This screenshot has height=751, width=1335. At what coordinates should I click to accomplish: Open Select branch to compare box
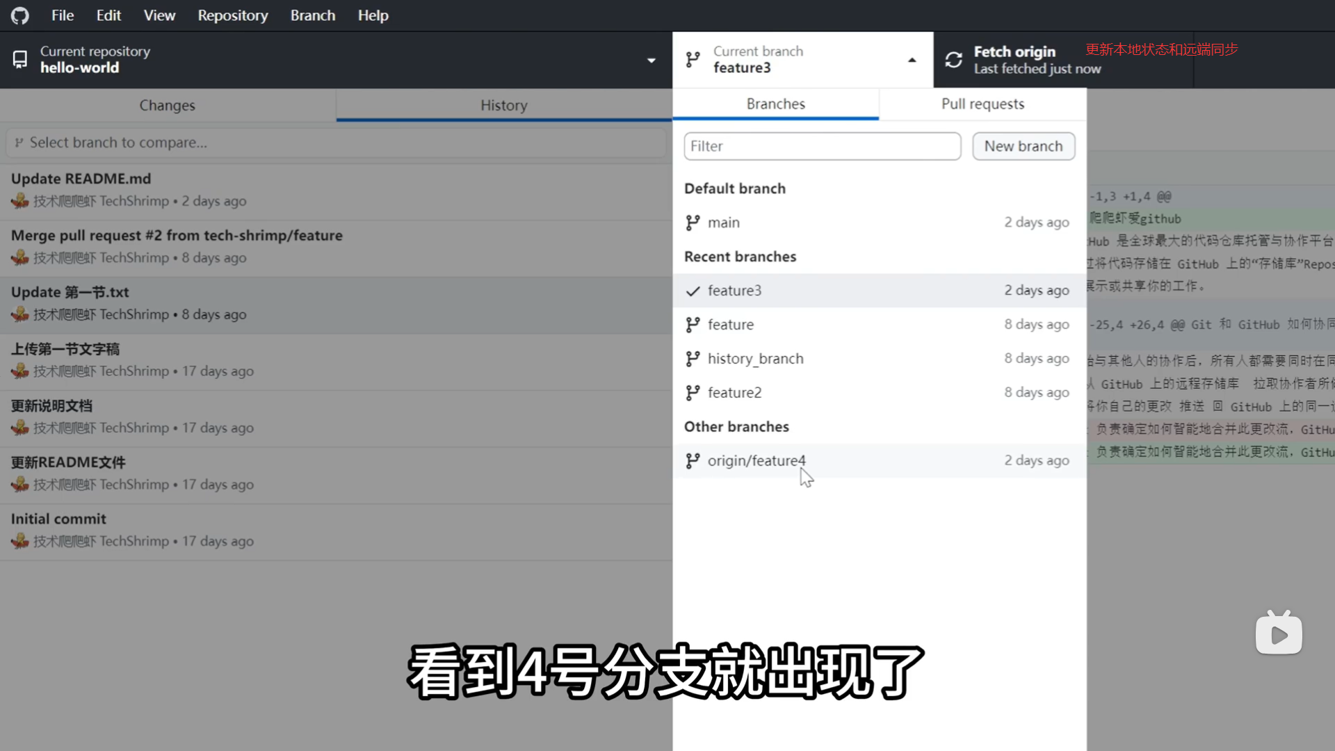click(x=336, y=143)
